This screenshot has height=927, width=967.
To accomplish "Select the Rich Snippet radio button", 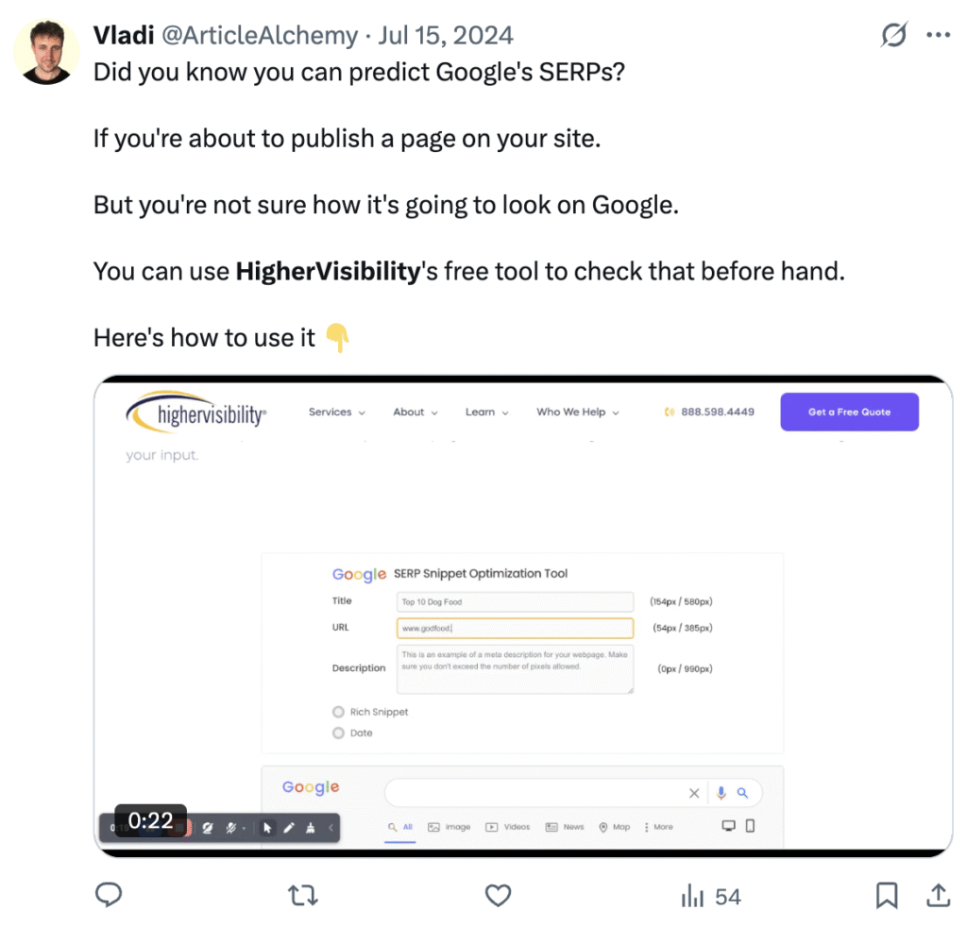I will [x=338, y=712].
